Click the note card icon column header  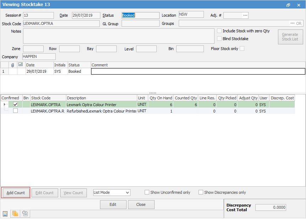(21, 65)
